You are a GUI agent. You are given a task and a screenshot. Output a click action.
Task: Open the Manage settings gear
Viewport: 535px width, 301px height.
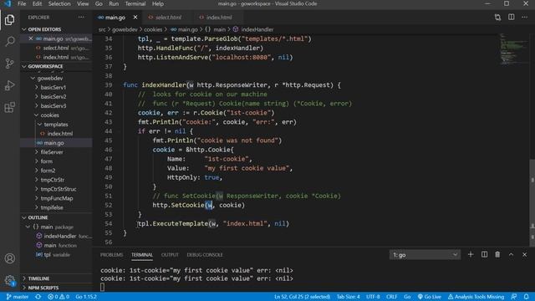tap(9, 281)
